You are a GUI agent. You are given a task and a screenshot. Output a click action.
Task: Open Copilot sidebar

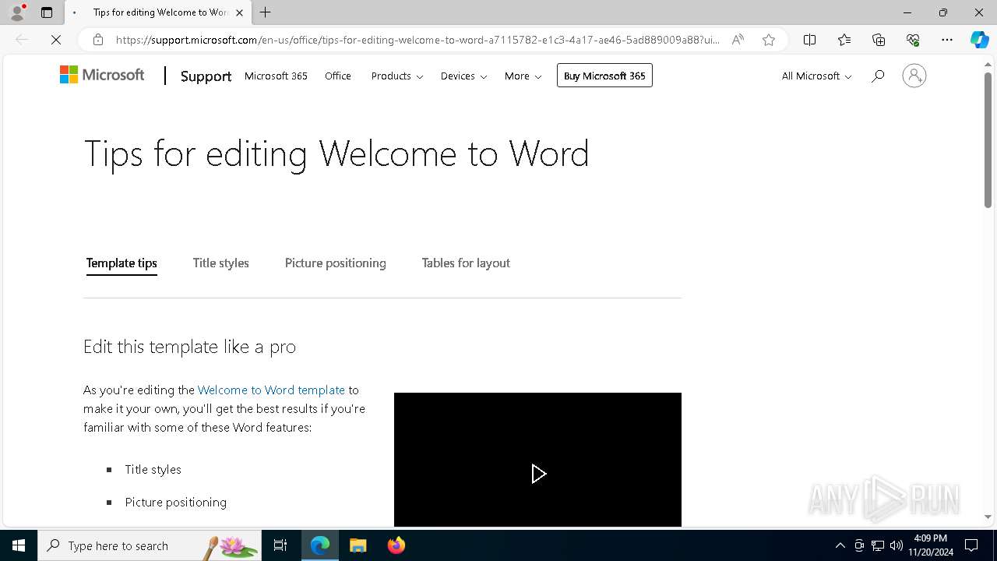(x=979, y=40)
